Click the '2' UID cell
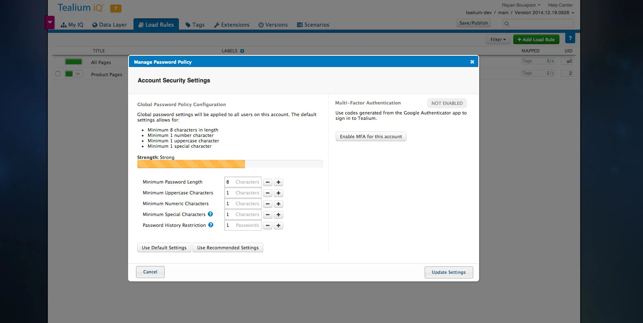 coord(567,73)
